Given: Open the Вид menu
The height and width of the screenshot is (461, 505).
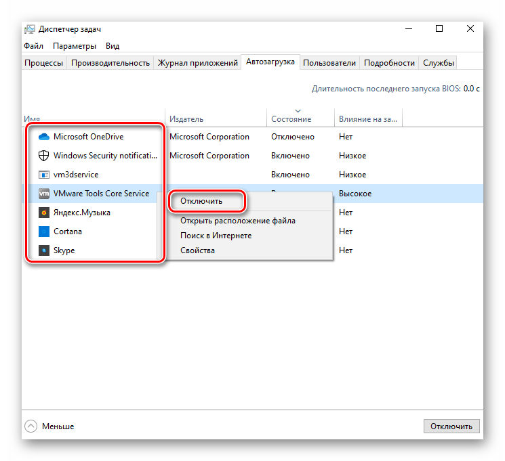Looking at the screenshot, I should click(x=113, y=46).
